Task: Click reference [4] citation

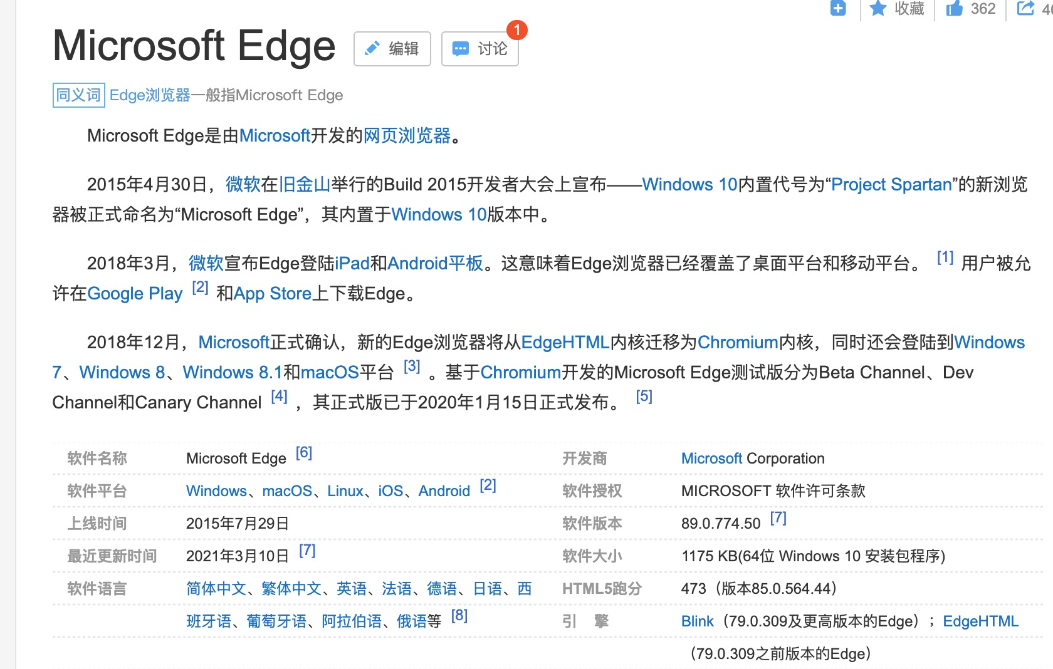Action: coord(279,397)
